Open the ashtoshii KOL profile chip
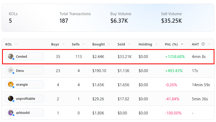This screenshot has width=216, height=122. [25, 113]
